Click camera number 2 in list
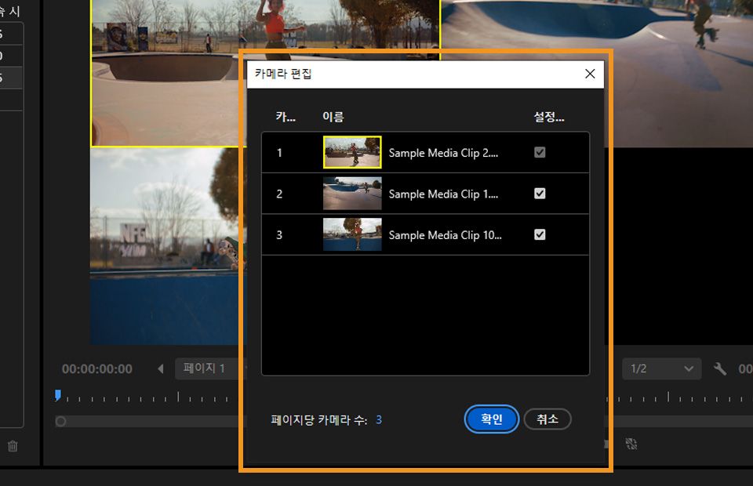This screenshot has height=486, width=753. [x=279, y=194]
